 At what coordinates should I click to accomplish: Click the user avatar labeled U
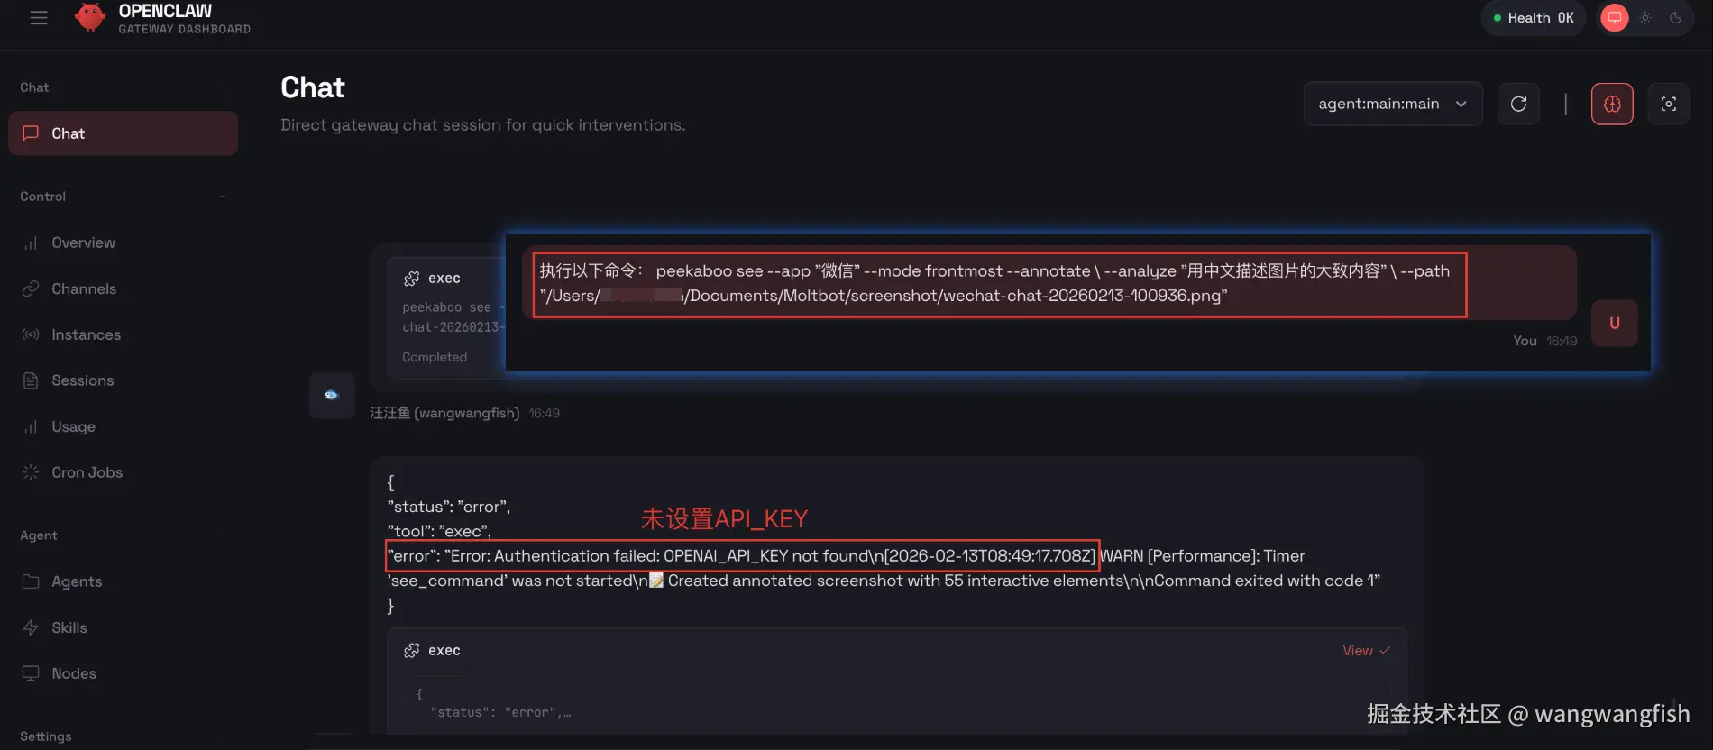click(1615, 323)
